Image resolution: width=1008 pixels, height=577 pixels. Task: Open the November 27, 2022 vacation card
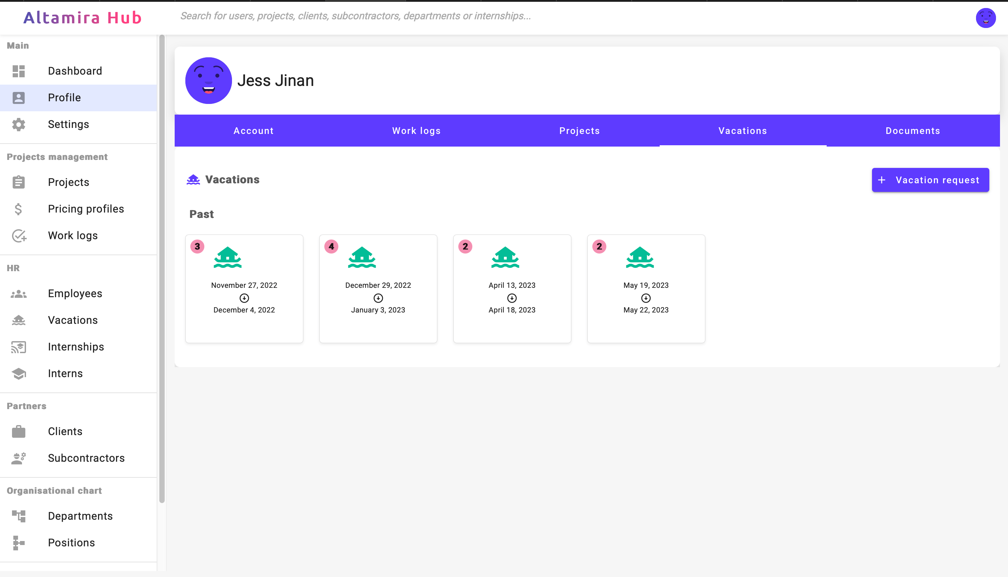[x=244, y=288]
